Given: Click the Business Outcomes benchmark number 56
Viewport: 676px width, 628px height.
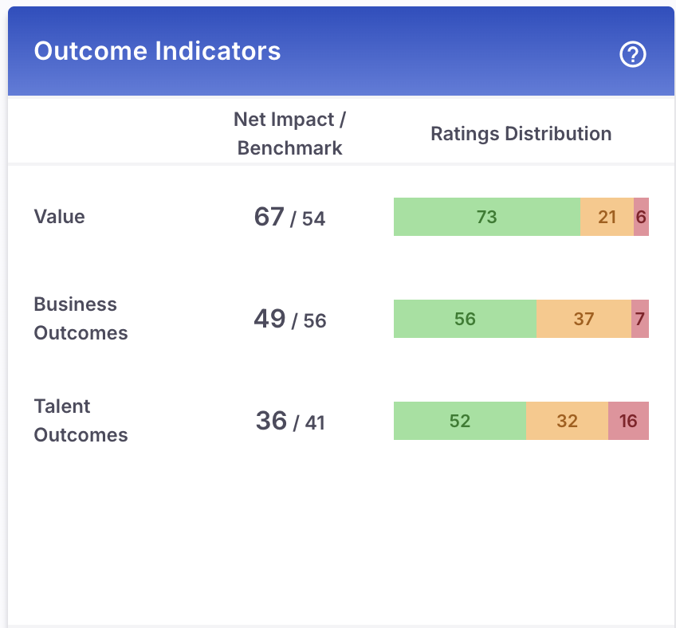Looking at the screenshot, I should (x=314, y=321).
